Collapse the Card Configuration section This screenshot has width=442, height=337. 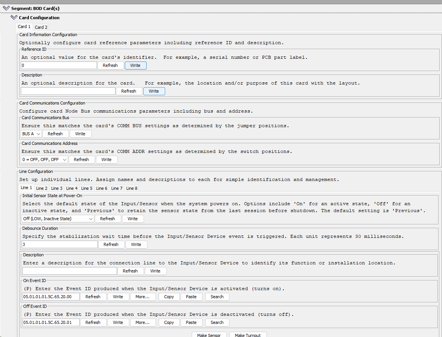click(x=14, y=18)
